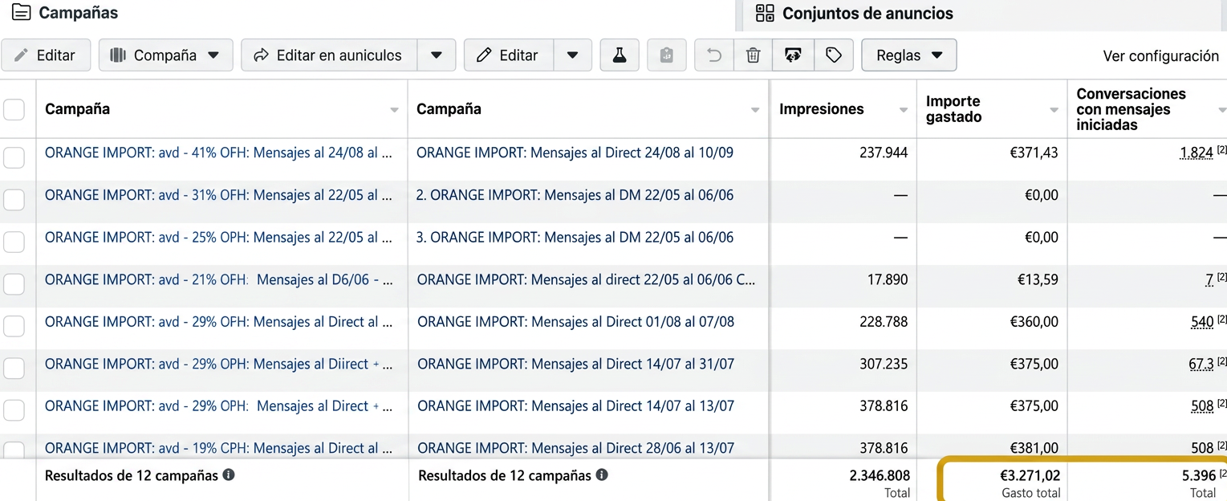Click the undo arrow icon
Image resolution: width=1227 pixels, height=501 pixels.
[713, 55]
